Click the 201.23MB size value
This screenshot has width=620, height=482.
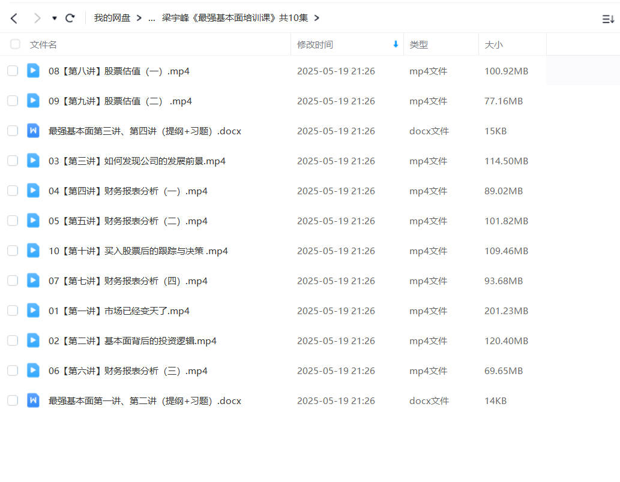coord(506,311)
